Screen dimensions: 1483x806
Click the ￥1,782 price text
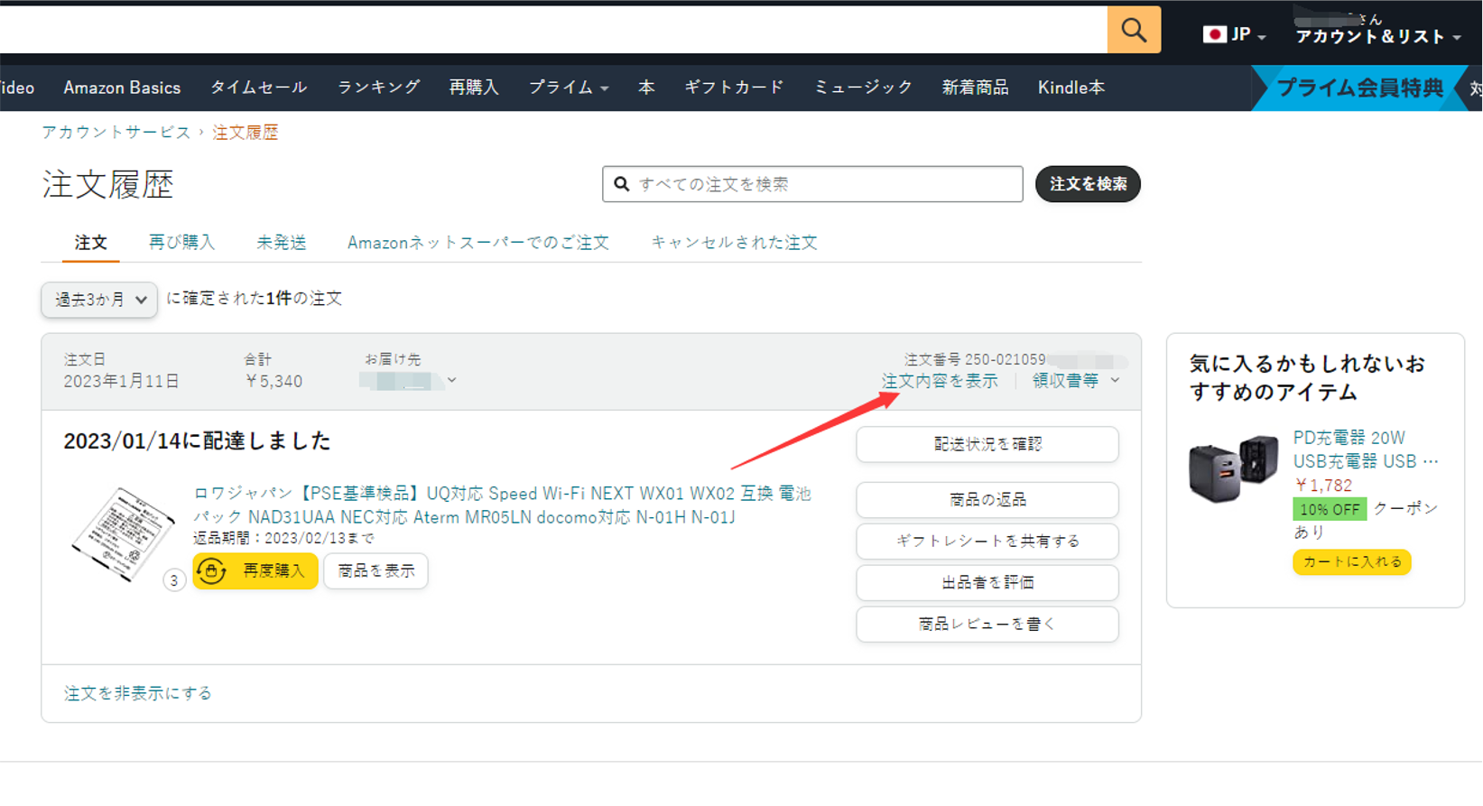click(1323, 486)
